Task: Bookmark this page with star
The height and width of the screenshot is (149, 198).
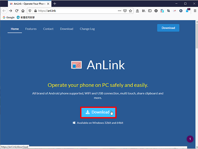Action: (x=131, y=11)
